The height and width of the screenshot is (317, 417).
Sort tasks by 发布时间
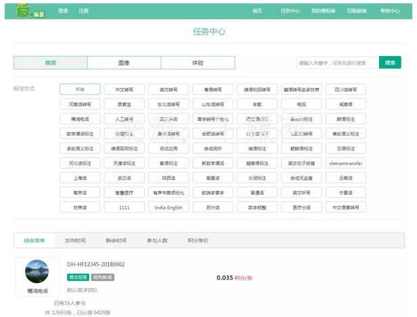coord(75,240)
